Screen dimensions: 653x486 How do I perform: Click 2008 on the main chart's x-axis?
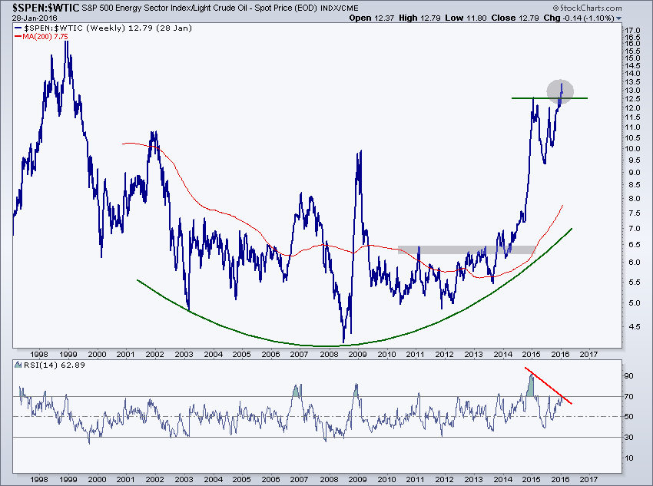[x=329, y=354]
